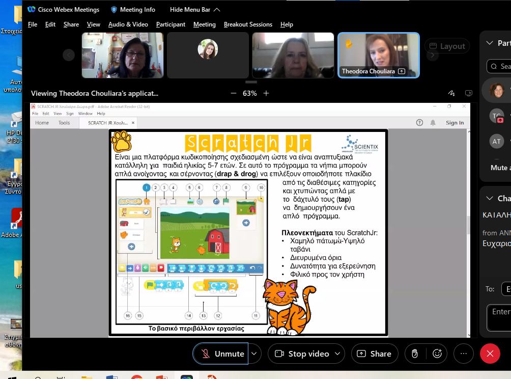The height and width of the screenshot is (379, 511).
Task: Click the Share button
Action: click(374, 354)
